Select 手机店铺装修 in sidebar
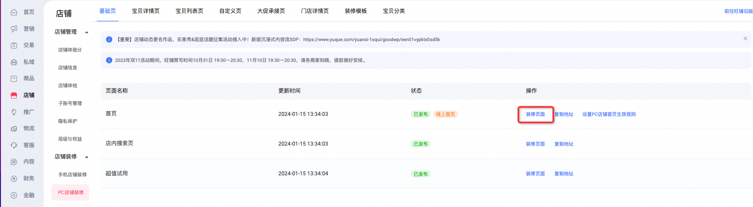Image resolution: width=753 pixels, height=207 pixels. click(x=72, y=174)
